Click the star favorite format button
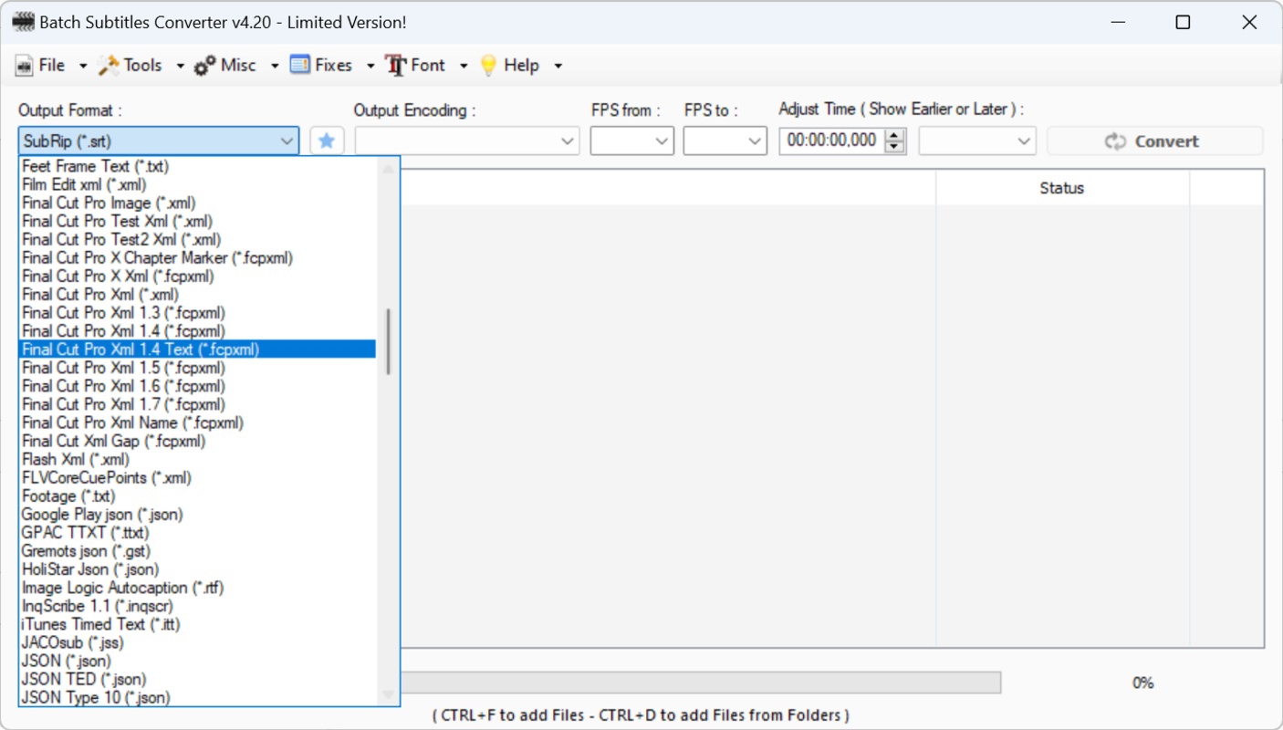Image resolution: width=1283 pixels, height=730 pixels. [x=327, y=141]
